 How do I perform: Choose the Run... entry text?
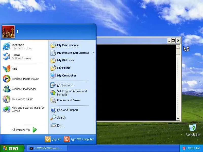(61, 125)
